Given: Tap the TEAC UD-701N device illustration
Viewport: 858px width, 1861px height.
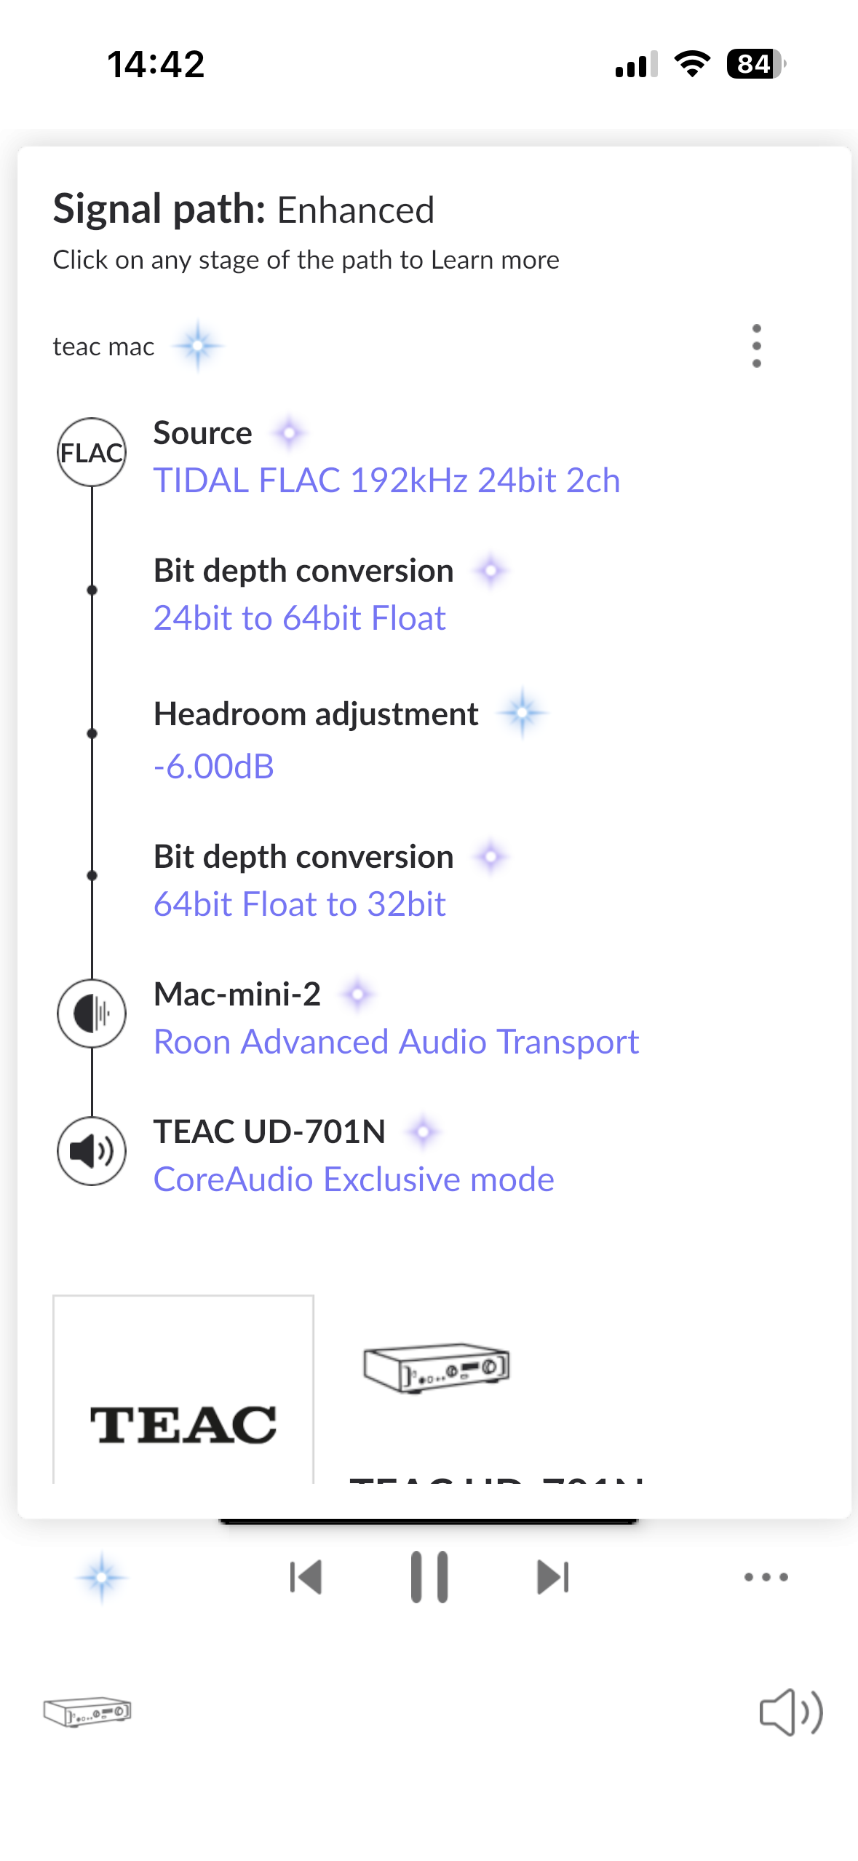Looking at the screenshot, I should pyautogui.click(x=437, y=1367).
